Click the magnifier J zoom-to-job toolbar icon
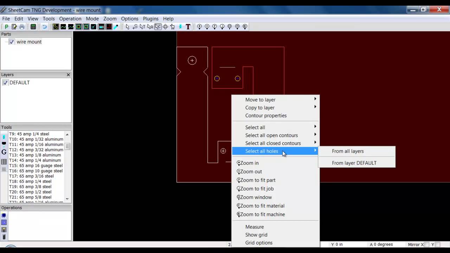Image resolution: width=450 pixels, height=253 pixels. click(222, 27)
